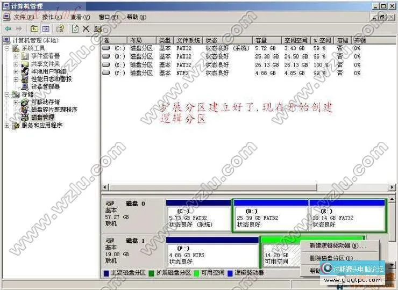
Task: Select the 共享文件夹 folder icon
Action: (25, 64)
